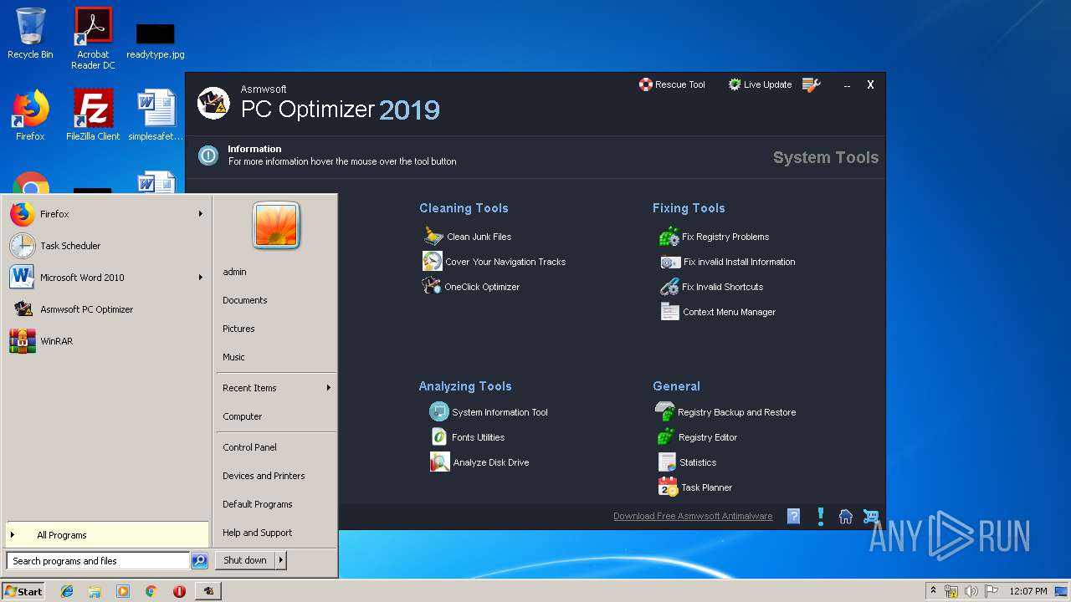Launch Fix Invalid Shortcuts tool
The height and width of the screenshot is (602, 1071).
pyautogui.click(x=711, y=287)
